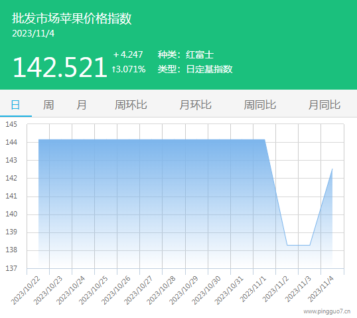357x318 pixels.
Task: Click the 2023/11/3 low point on chart
Action: point(310,245)
